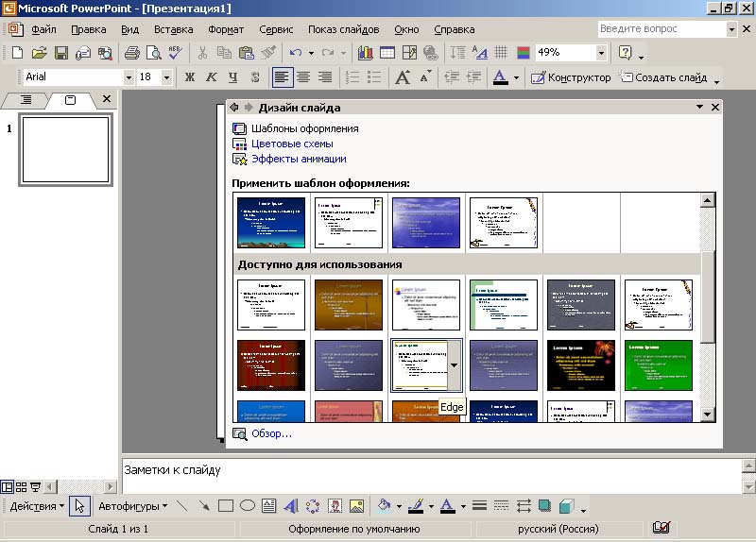Viewport: 756px width, 542px height.
Task: Click the Copy icon
Action: (x=224, y=53)
